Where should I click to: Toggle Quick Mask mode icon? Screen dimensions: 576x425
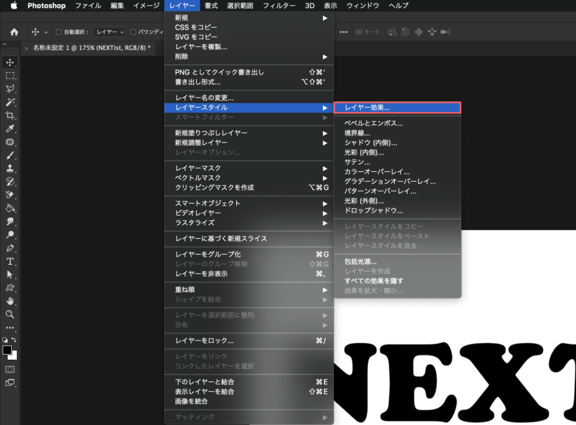pyautogui.click(x=10, y=369)
